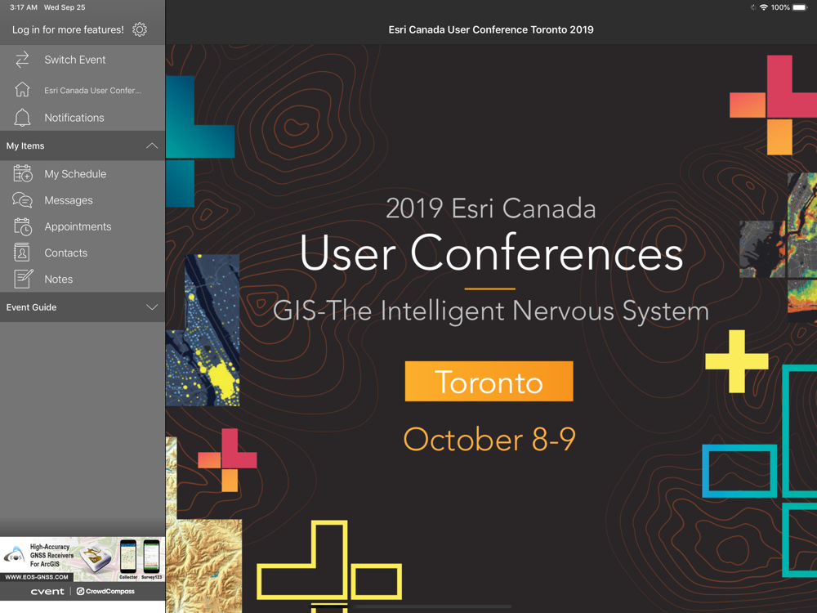Open settings via the gear icon
The width and height of the screenshot is (817, 613).
[140, 29]
